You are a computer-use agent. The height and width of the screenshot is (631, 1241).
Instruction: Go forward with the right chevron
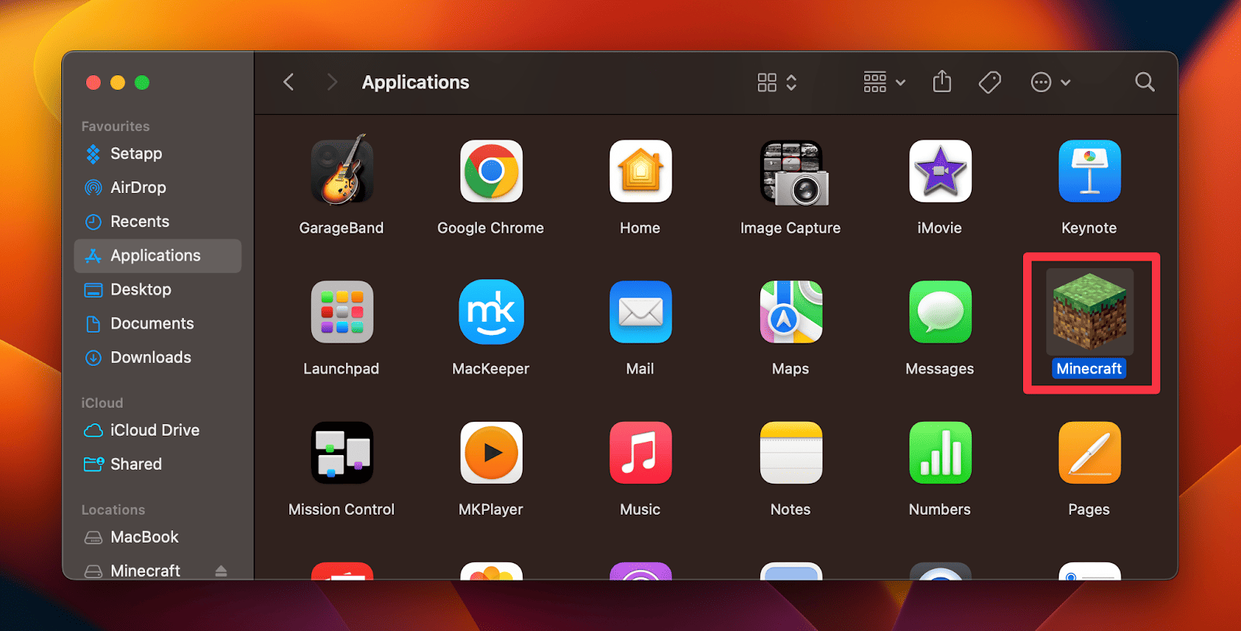[332, 82]
